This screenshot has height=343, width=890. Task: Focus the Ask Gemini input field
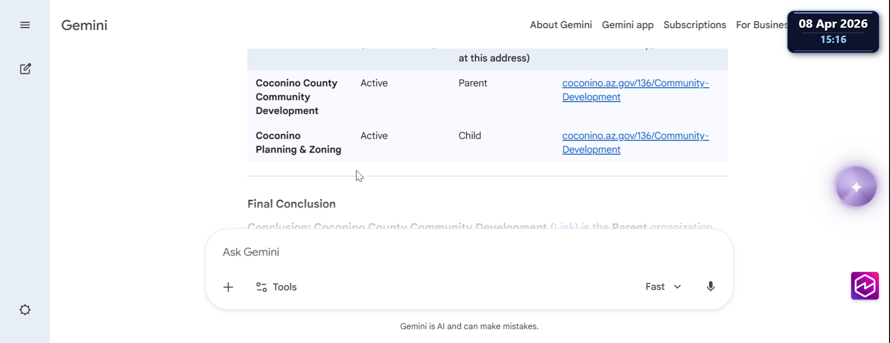(x=464, y=252)
